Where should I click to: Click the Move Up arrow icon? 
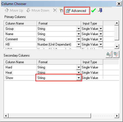coord(7,10)
